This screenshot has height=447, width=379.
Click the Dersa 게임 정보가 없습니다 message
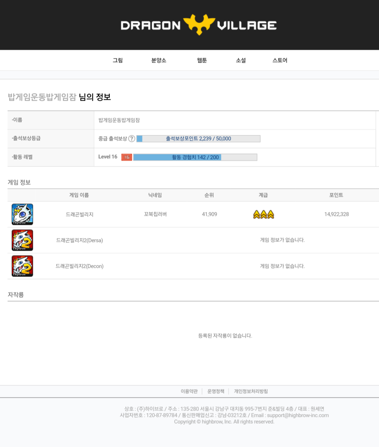coord(282,240)
